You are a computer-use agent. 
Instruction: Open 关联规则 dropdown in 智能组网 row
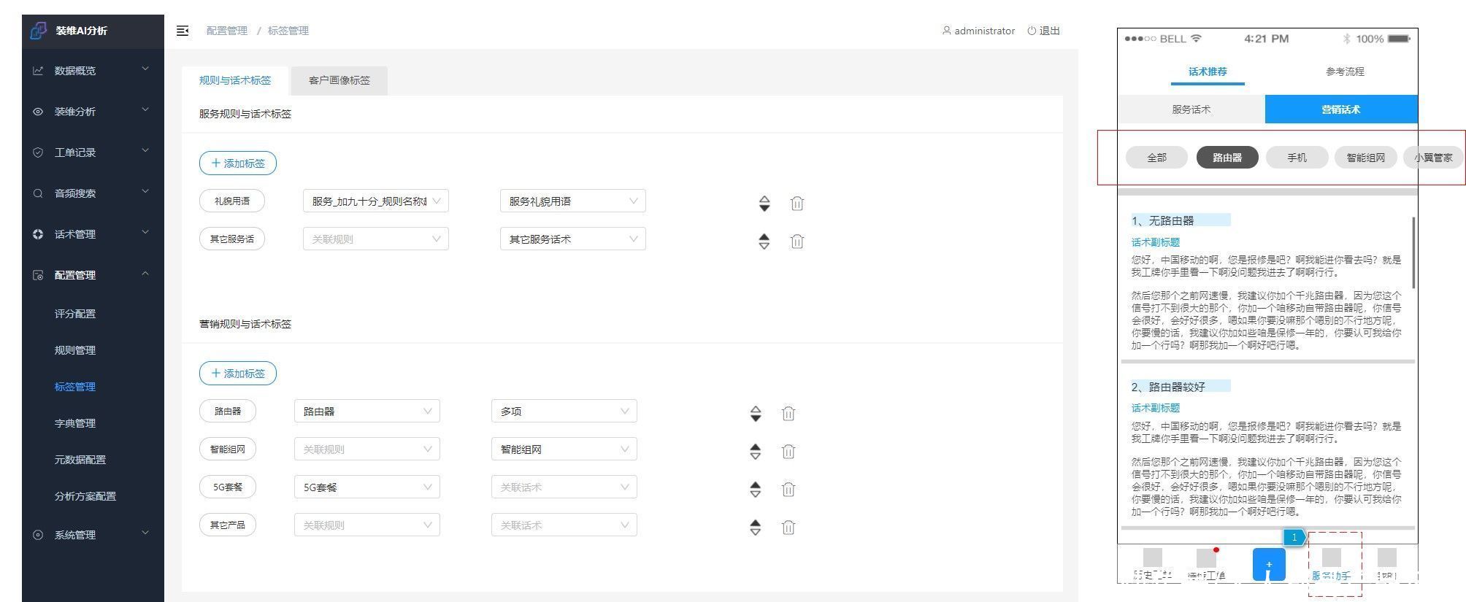[367, 449]
